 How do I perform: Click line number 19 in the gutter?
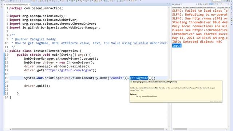(x=7, y=78)
